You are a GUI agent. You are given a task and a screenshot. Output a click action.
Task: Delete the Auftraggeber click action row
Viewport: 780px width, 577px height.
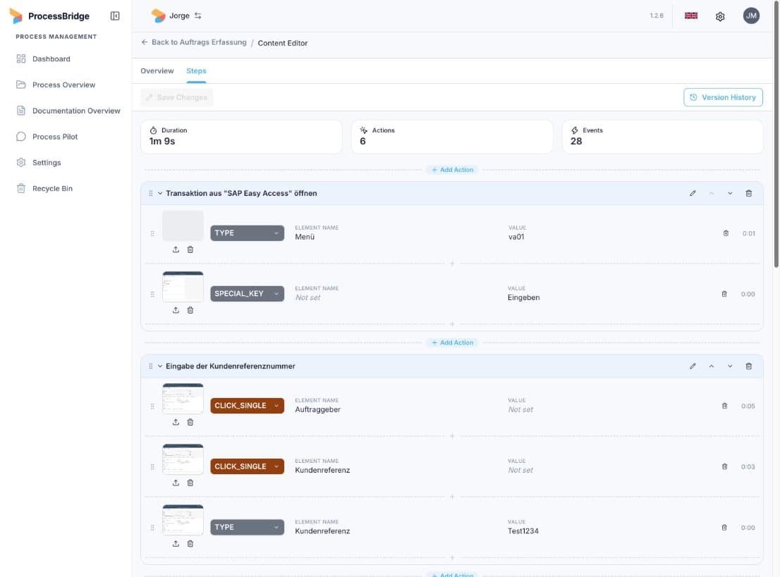[x=724, y=406]
